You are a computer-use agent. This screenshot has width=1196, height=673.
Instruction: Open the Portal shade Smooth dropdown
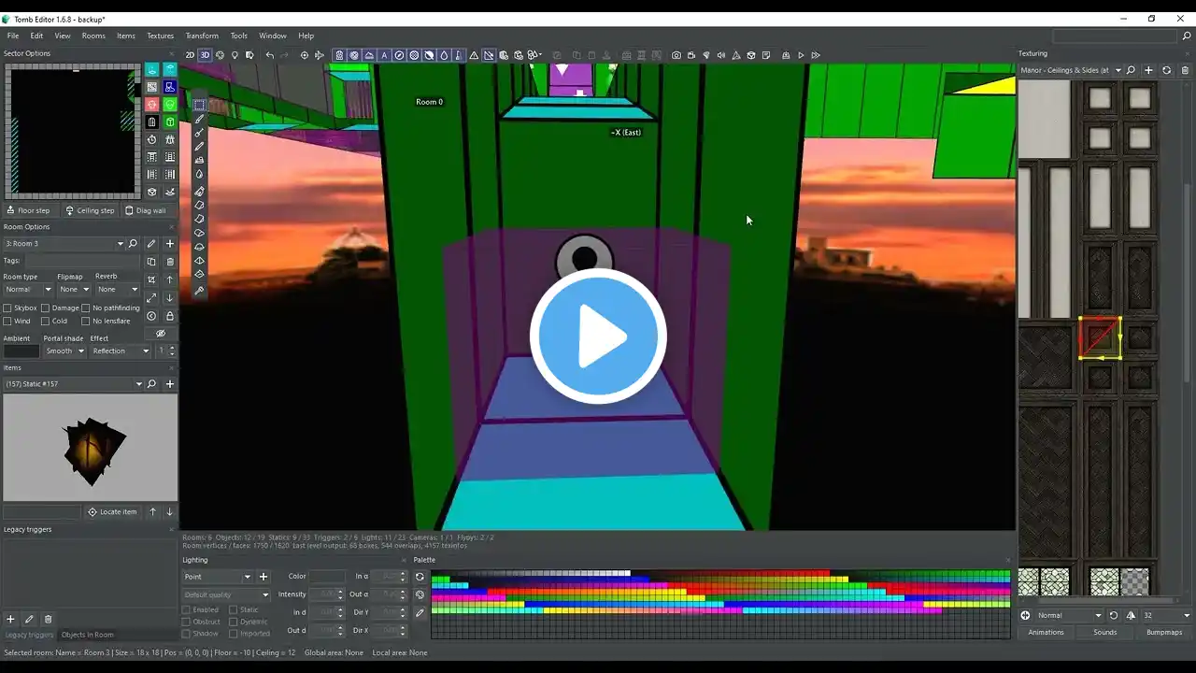tap(64, 351)
